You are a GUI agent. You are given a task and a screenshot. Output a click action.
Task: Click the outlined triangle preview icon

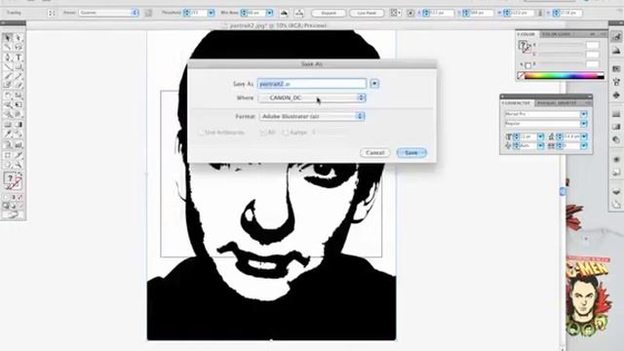point(299,13)
